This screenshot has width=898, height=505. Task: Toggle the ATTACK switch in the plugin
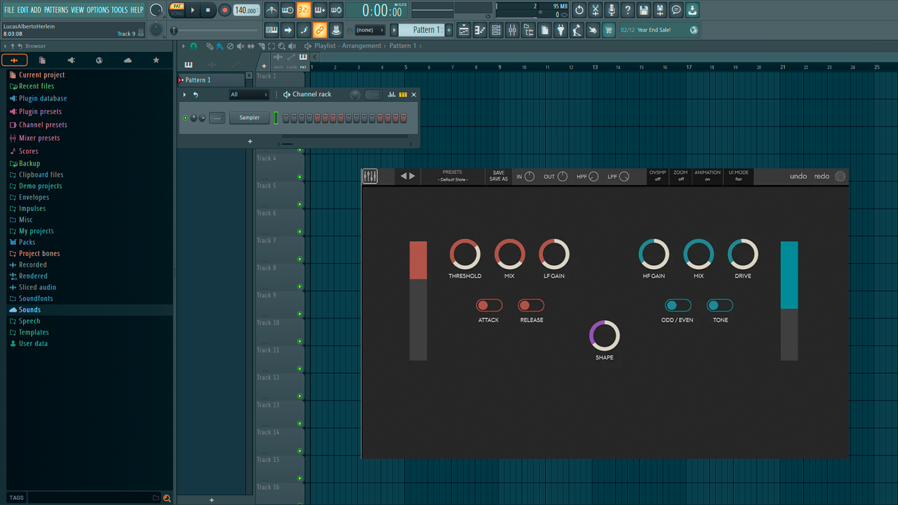point(488,305)
